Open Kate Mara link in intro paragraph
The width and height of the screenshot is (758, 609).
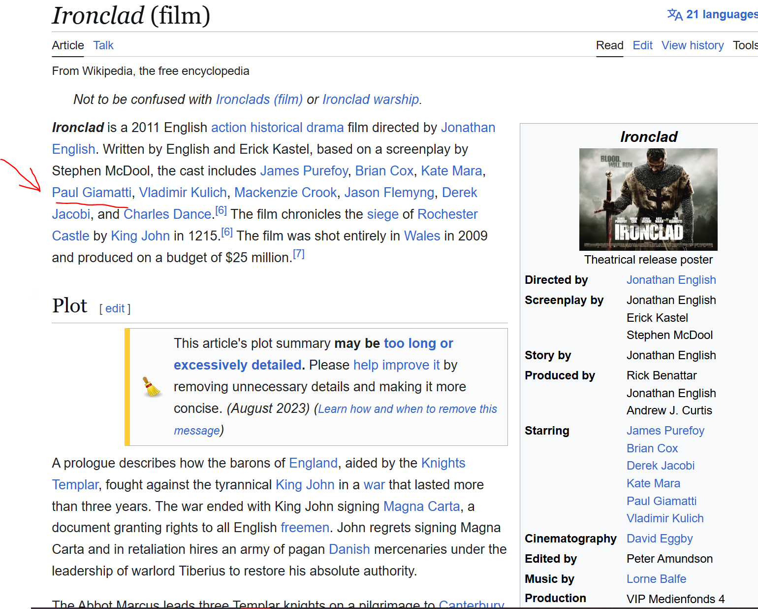(451, 171)
